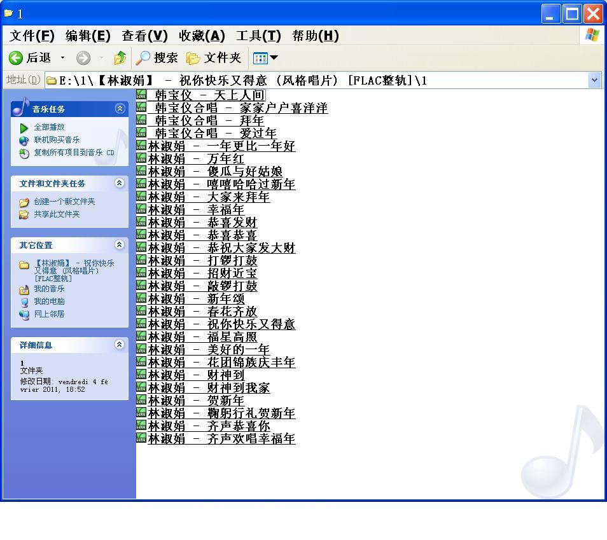Open the 帮助(H) menu

316,36
